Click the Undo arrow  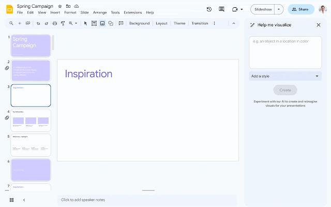point(38,23)
